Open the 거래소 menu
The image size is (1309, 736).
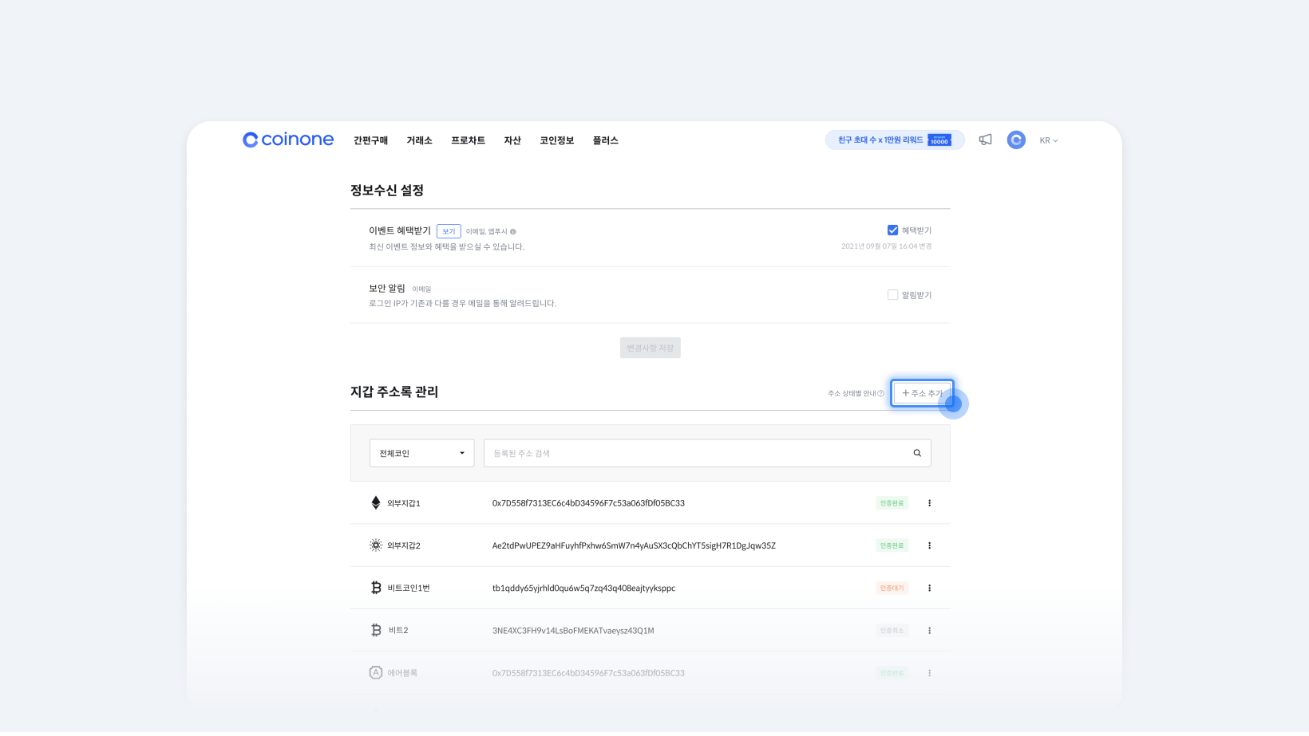tap(419, 140)
